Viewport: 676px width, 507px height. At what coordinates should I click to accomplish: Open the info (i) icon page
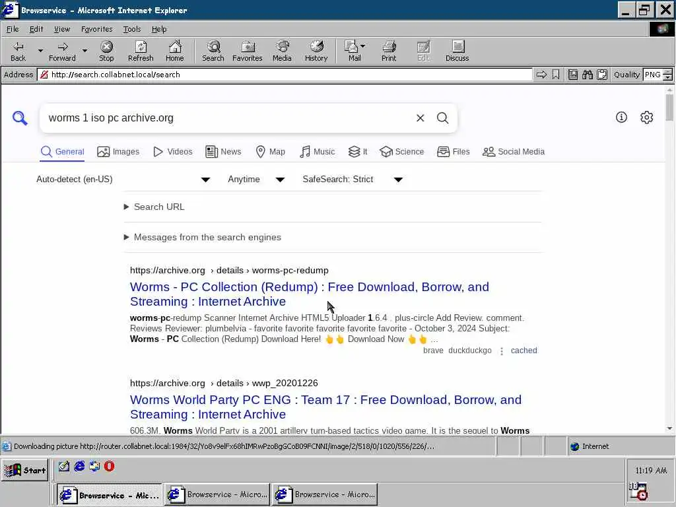pyautogui.click(x=621, y=117)
